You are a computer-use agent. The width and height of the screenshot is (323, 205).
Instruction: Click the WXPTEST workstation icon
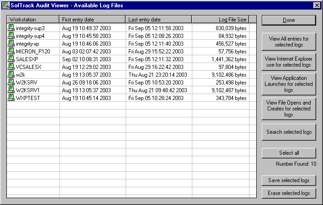tap(11, 98)
